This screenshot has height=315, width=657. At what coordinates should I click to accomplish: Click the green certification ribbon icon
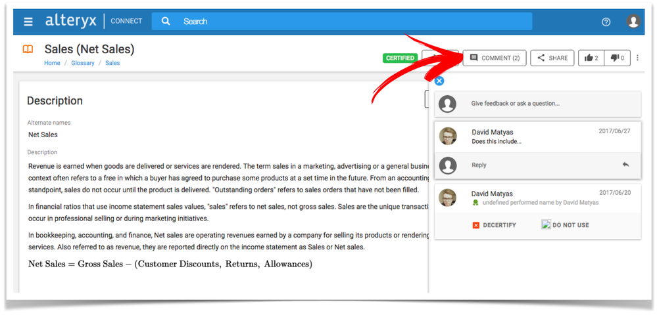(x=475, y=203)
